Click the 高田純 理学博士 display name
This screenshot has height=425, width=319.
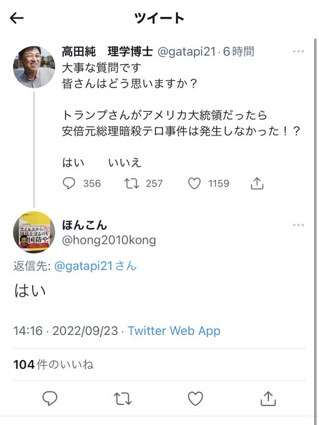click(x=107, y=51)
